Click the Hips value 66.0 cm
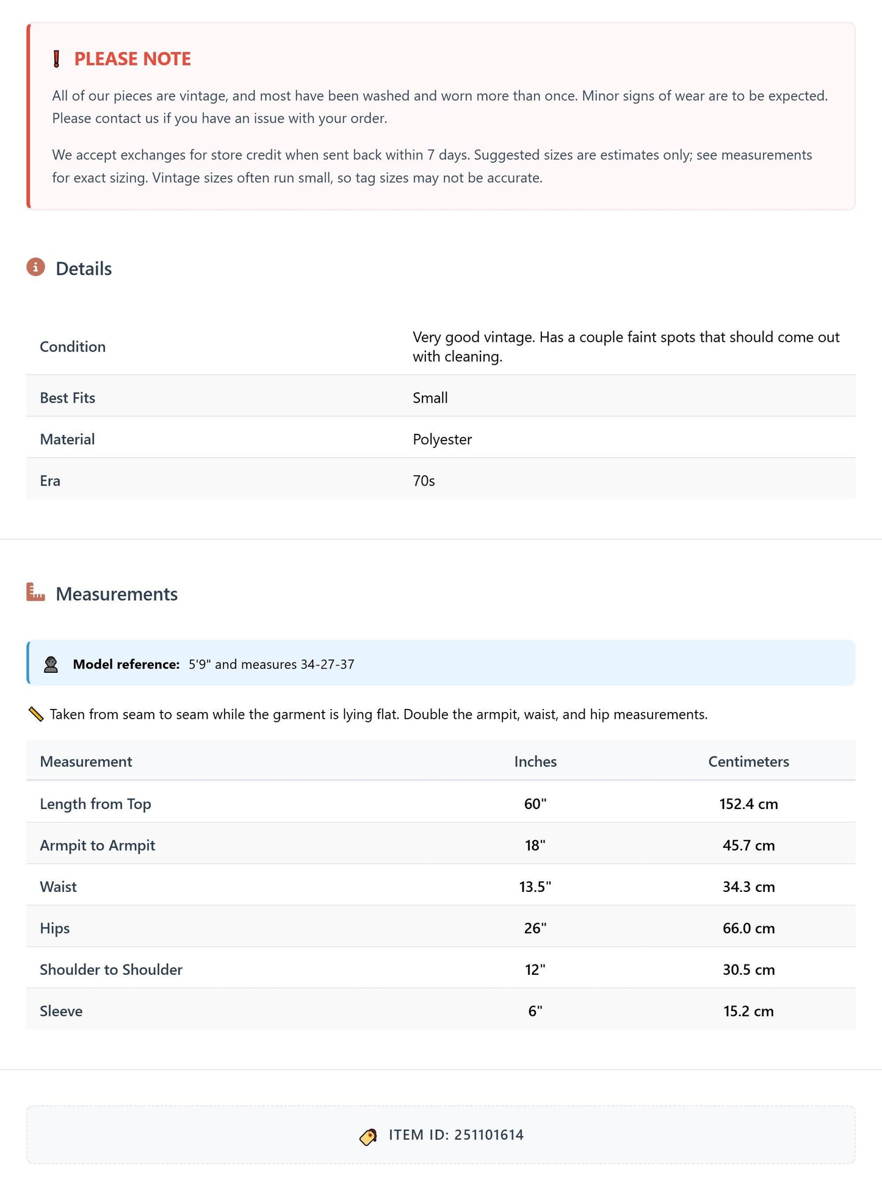 (x=748, y=928)
